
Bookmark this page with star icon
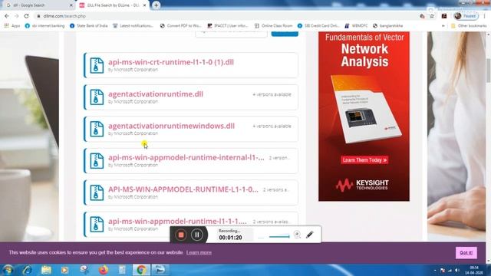(432, 16)
